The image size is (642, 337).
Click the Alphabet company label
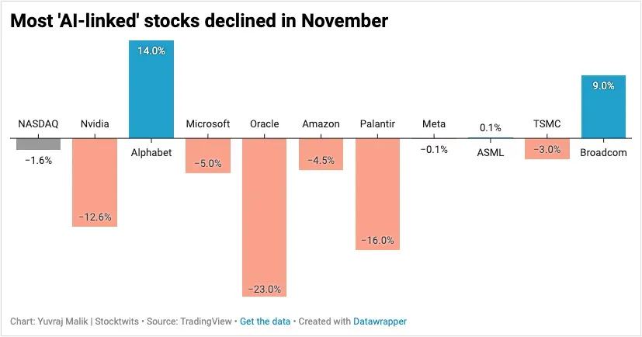pos(151,152)
